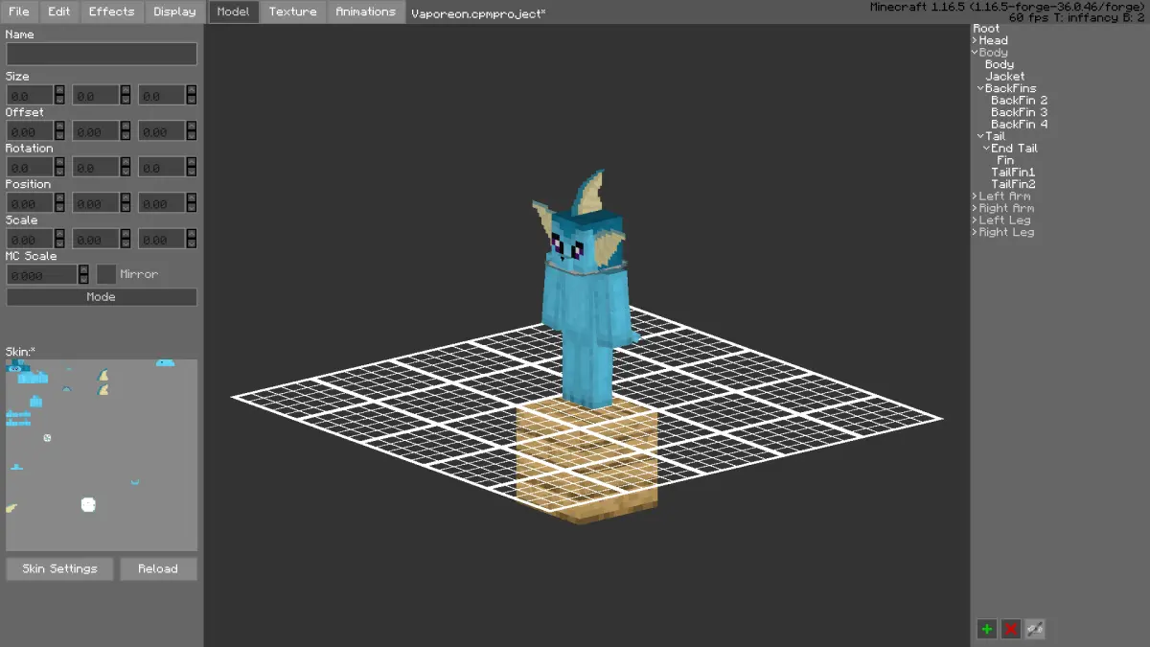Expand the Right Arm node

tap(975, 208)
